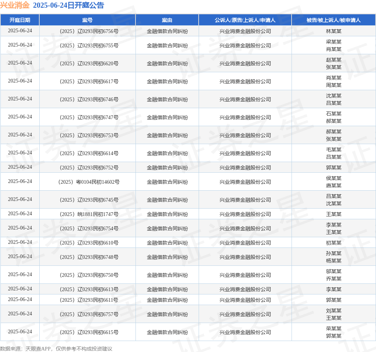Select case number 辽0293民初6754号

pos(89,228)
